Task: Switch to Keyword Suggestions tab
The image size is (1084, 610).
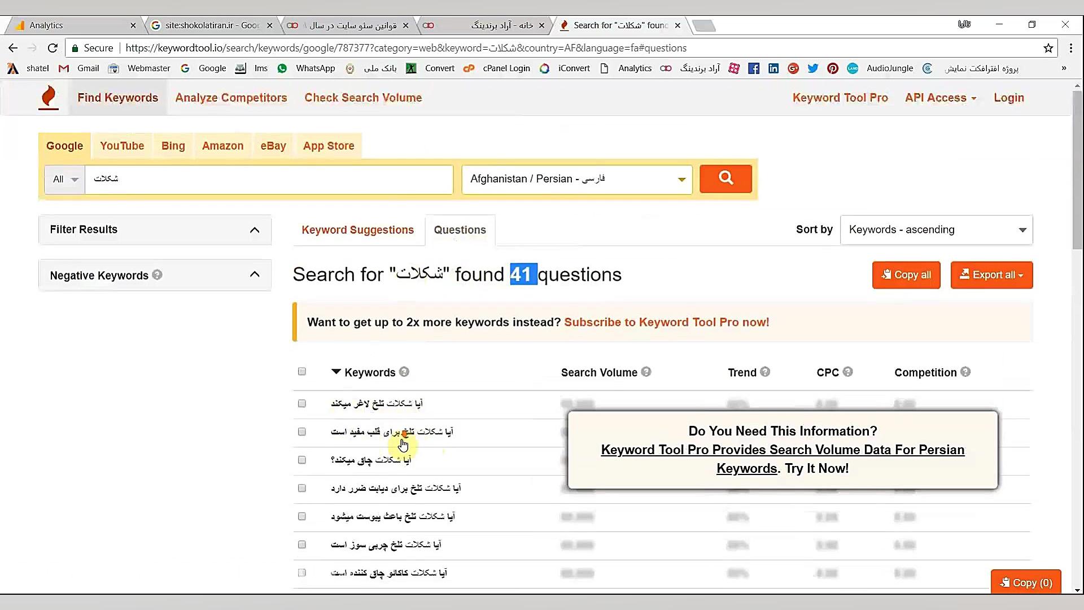Action: (x=357, y=230)
